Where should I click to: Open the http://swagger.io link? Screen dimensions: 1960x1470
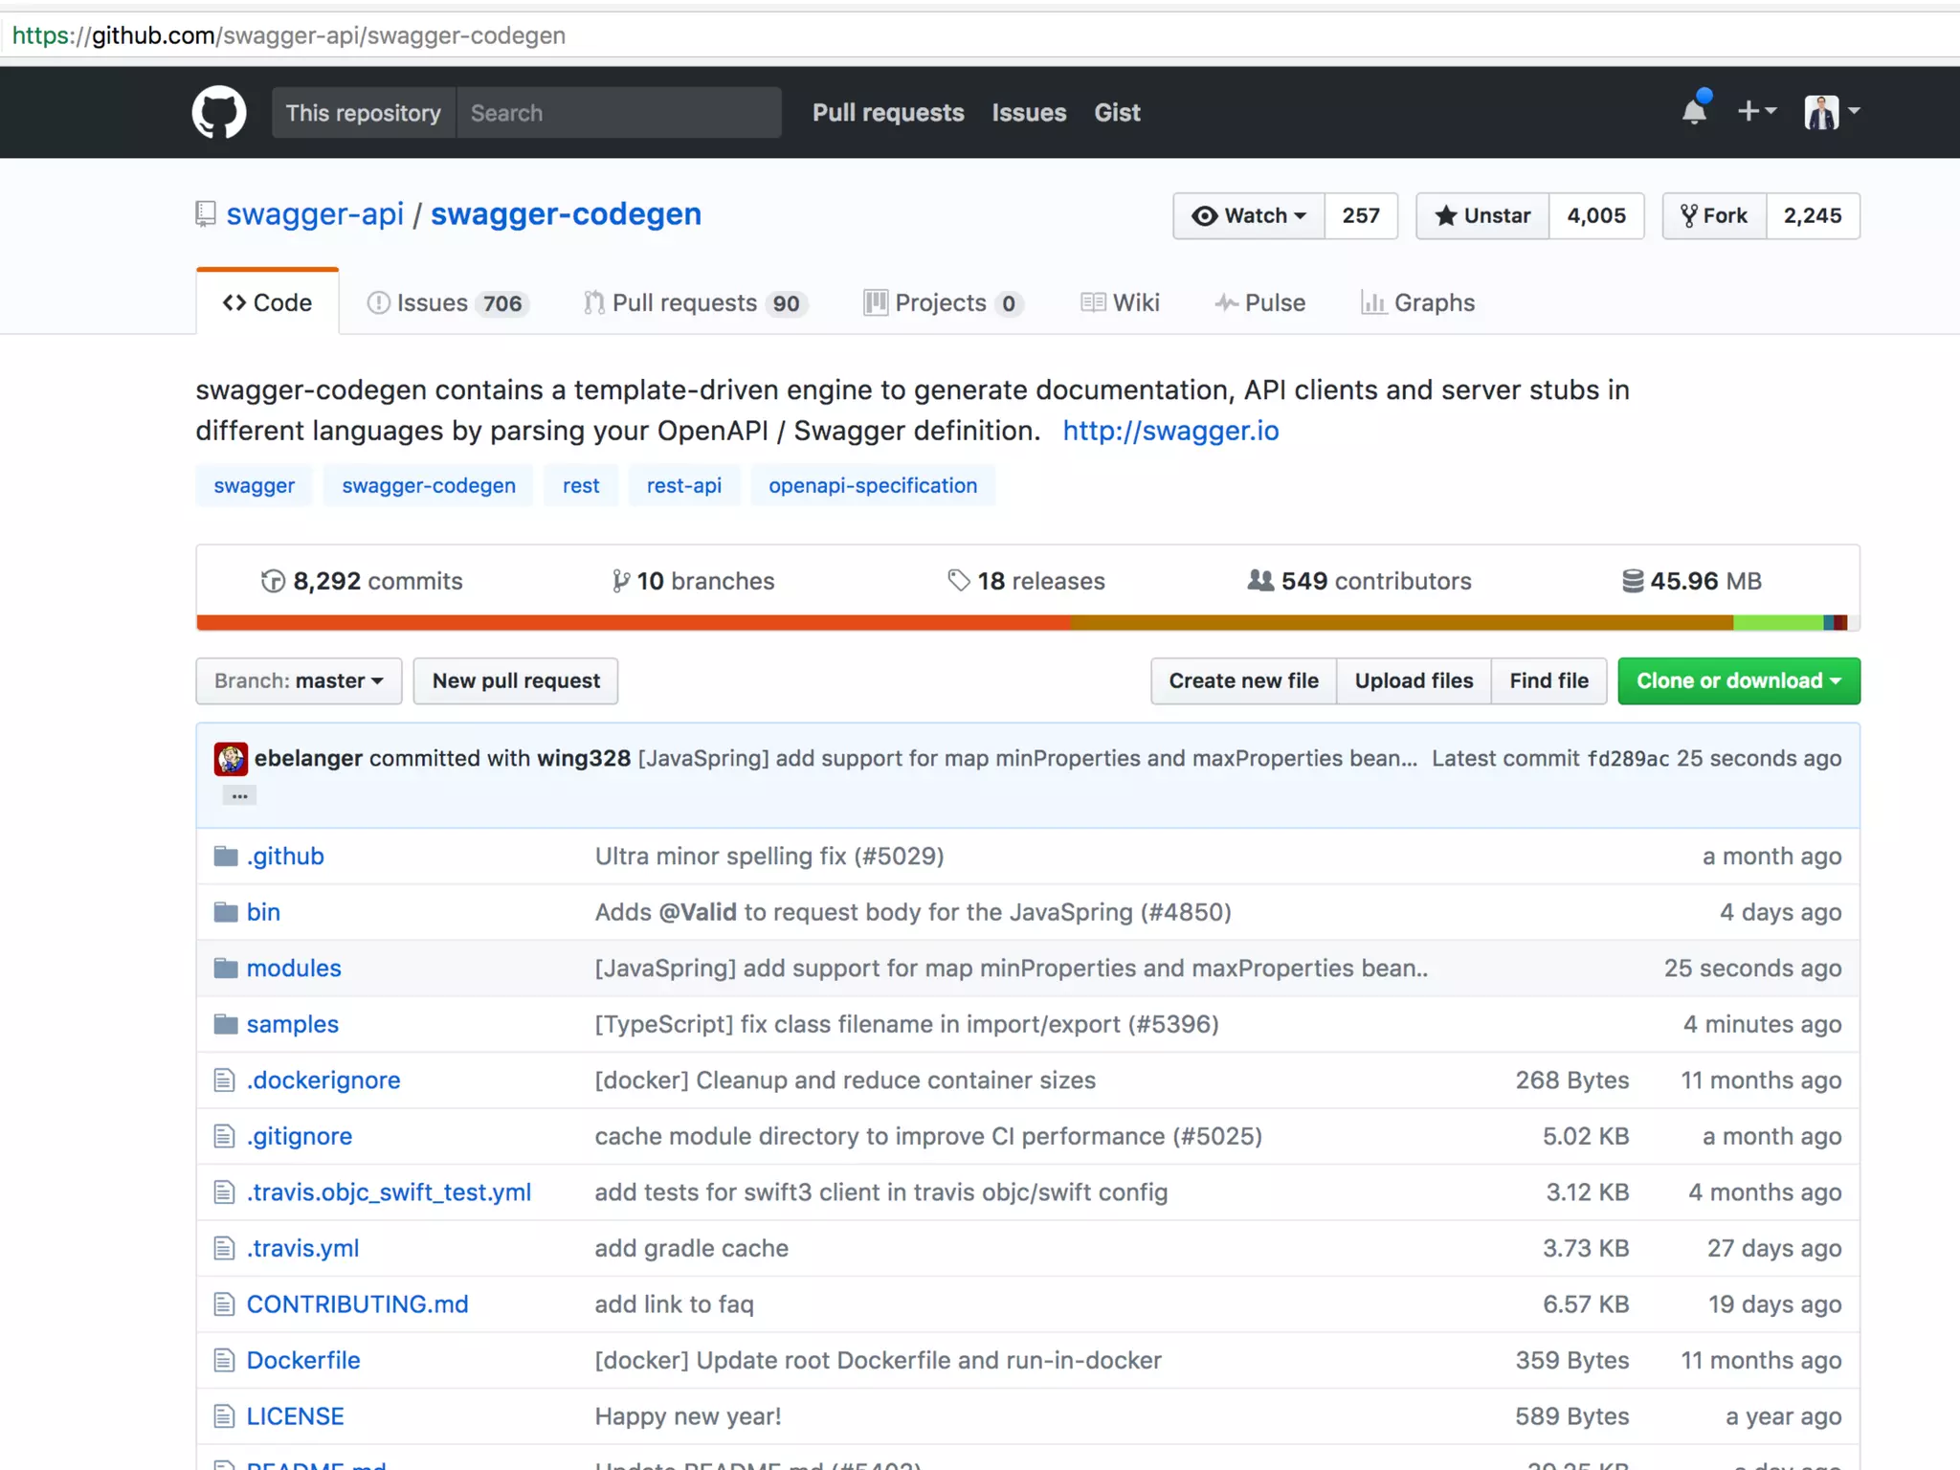point(1170,431)
